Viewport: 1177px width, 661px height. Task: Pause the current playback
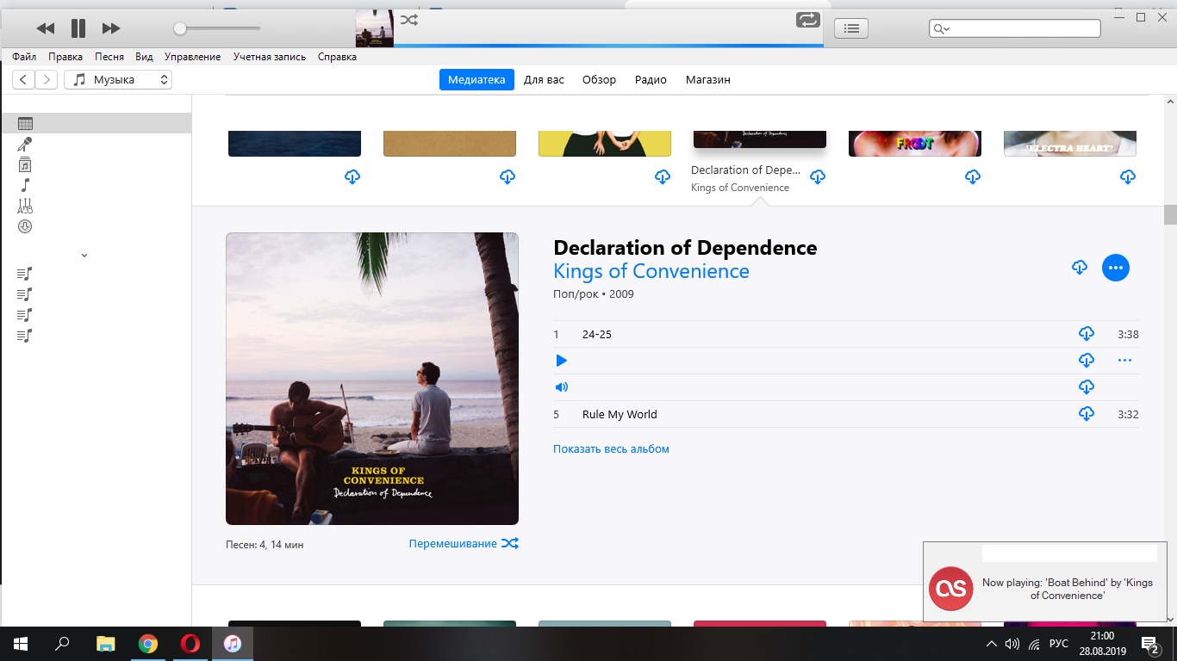coord(78,28)
